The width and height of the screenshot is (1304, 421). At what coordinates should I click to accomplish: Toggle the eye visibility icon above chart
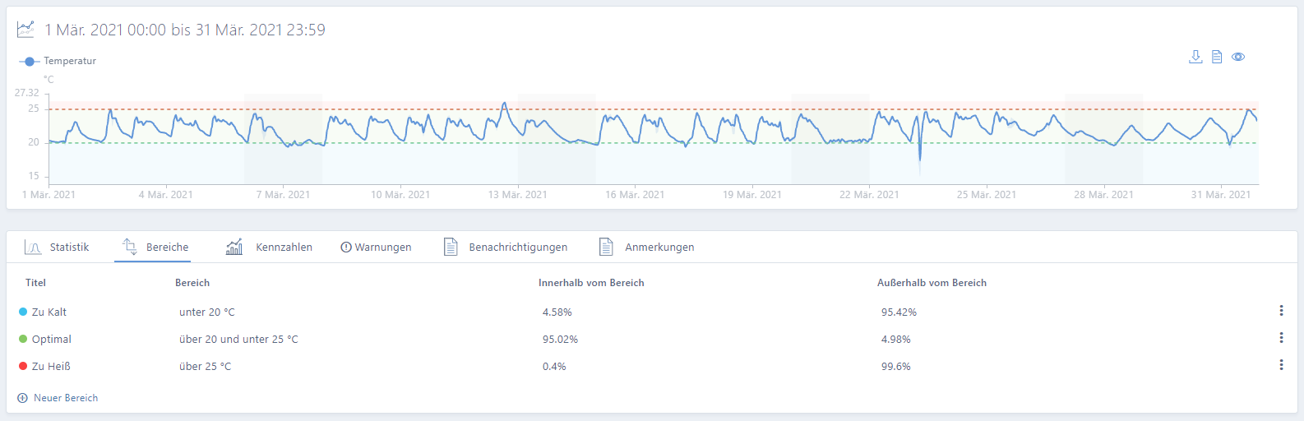pyautogui.click(x=1238, y=57)
